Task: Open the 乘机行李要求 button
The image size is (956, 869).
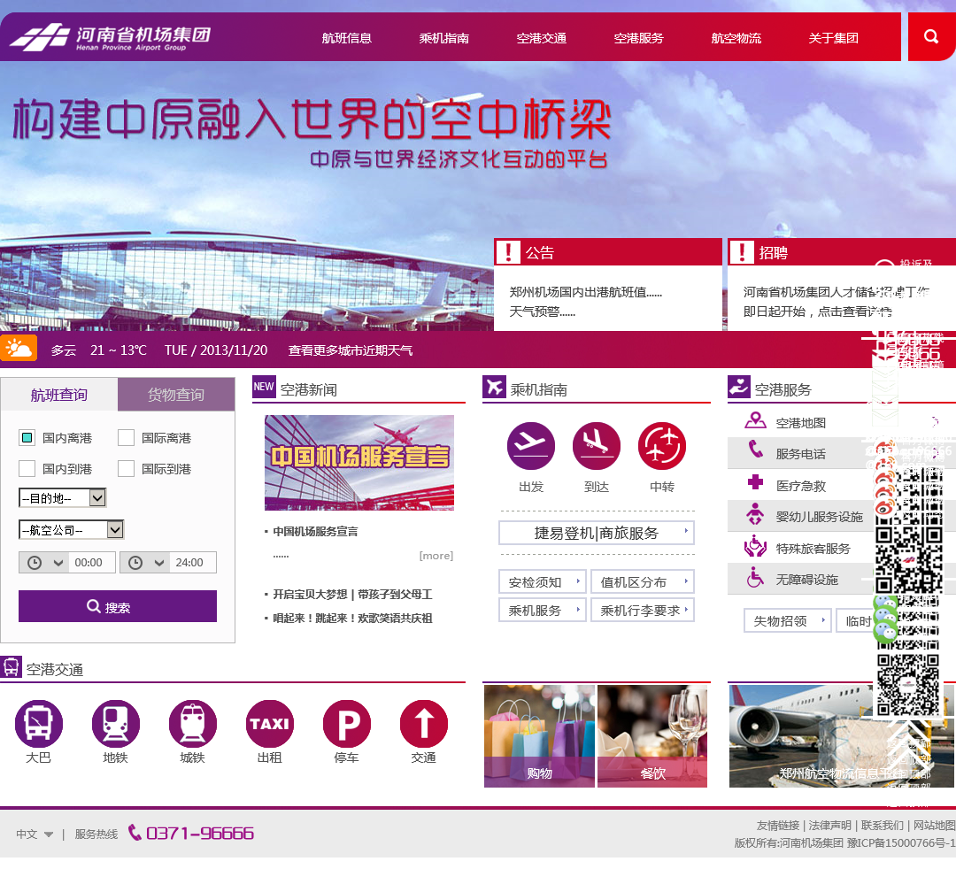Action: (643, 610)
